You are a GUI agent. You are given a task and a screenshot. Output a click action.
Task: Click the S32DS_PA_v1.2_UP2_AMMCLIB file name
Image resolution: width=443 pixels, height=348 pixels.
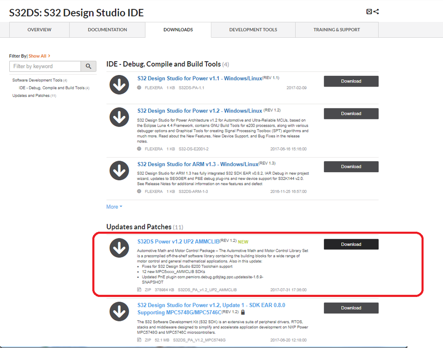[207, 290]
